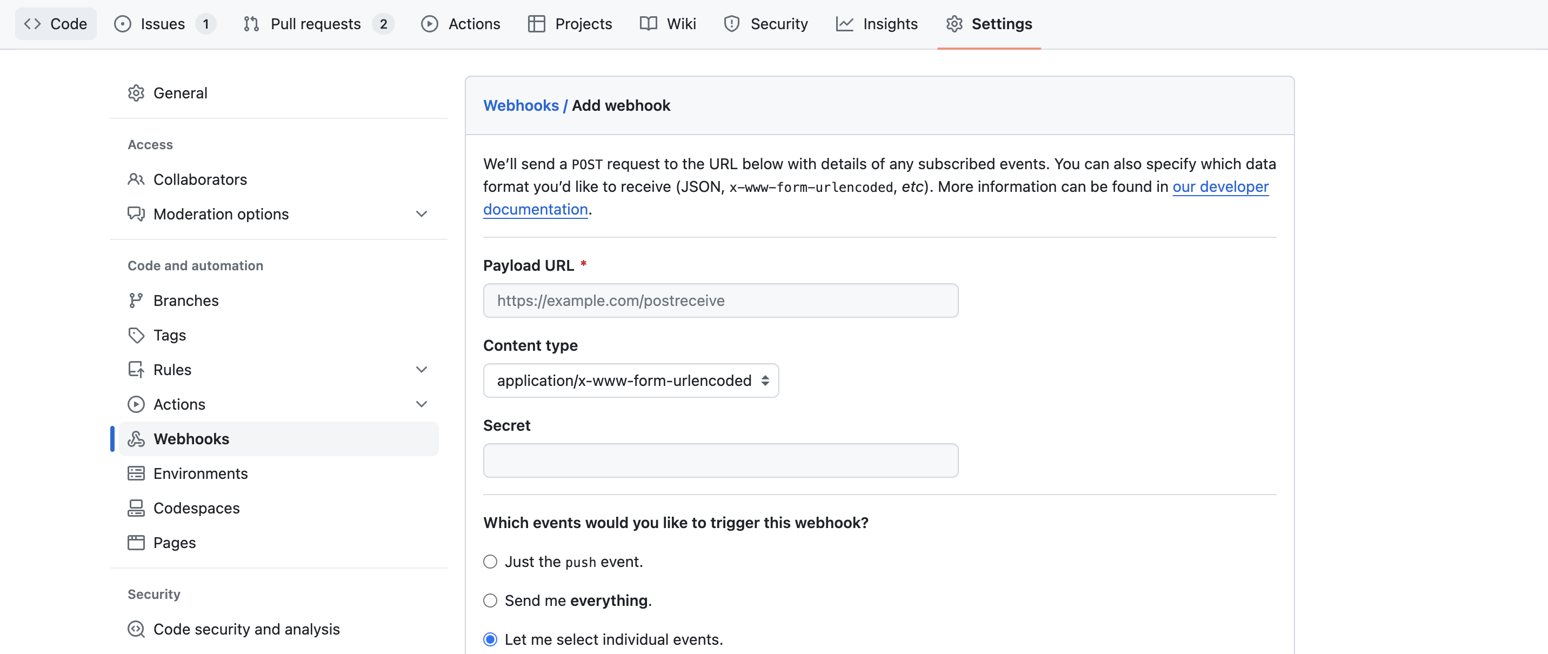Click the Payload URL input field
The width and height of the screenshot is (1548, 654).
(720, 301)
